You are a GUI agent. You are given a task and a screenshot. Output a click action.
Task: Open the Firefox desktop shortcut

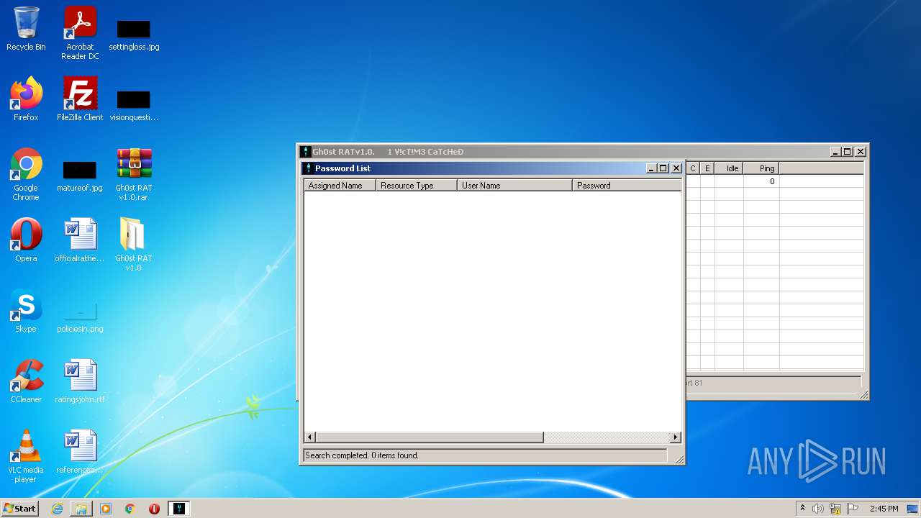(26, 99)
